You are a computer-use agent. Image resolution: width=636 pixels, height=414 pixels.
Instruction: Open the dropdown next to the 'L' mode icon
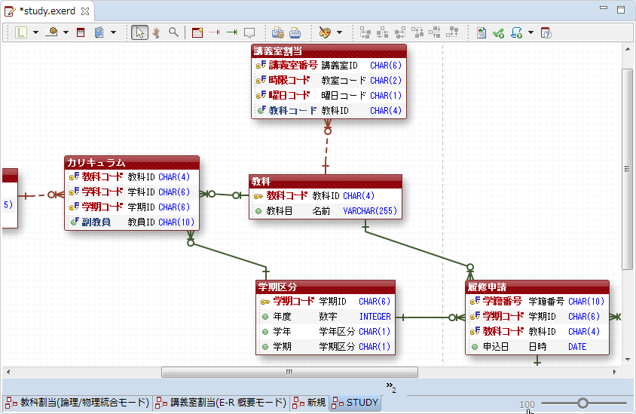35,32
